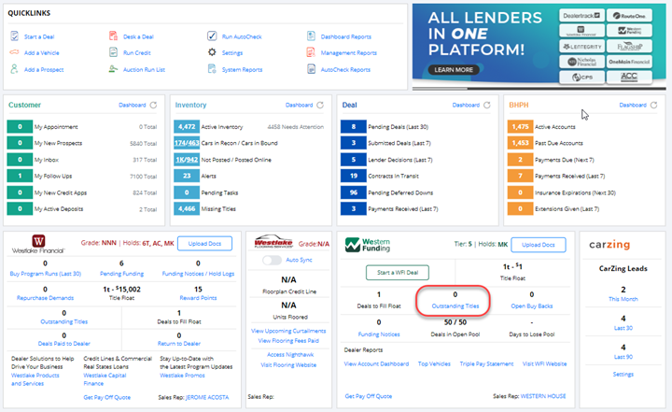Open the Top Vehicles report link
This screenshot has height=412, width=672.
pyautogui.click(x=434, y=364)
